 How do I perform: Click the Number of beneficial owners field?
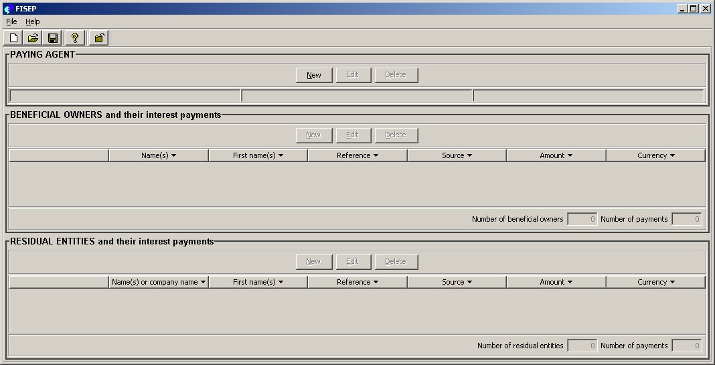[x=582, y=219]
